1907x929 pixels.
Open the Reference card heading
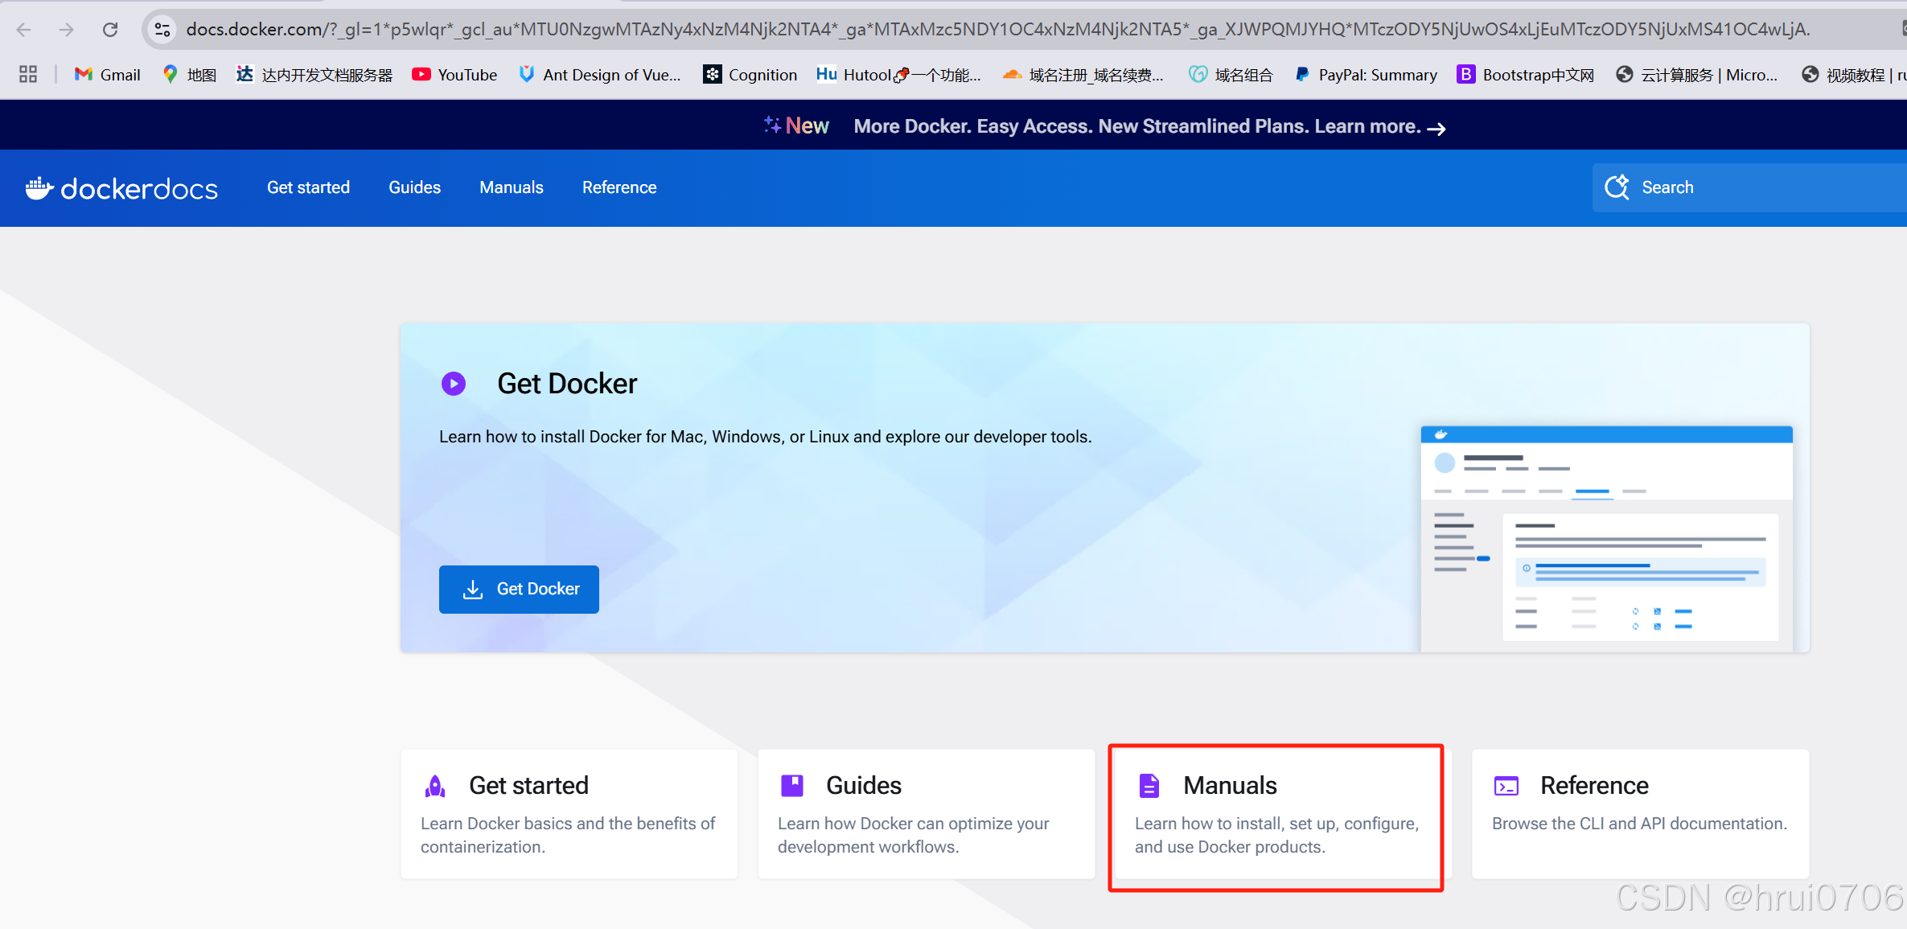[x=1594, y=786]
